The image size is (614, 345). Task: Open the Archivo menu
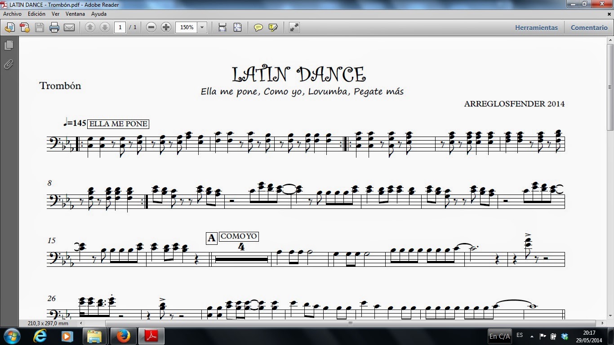13,14
